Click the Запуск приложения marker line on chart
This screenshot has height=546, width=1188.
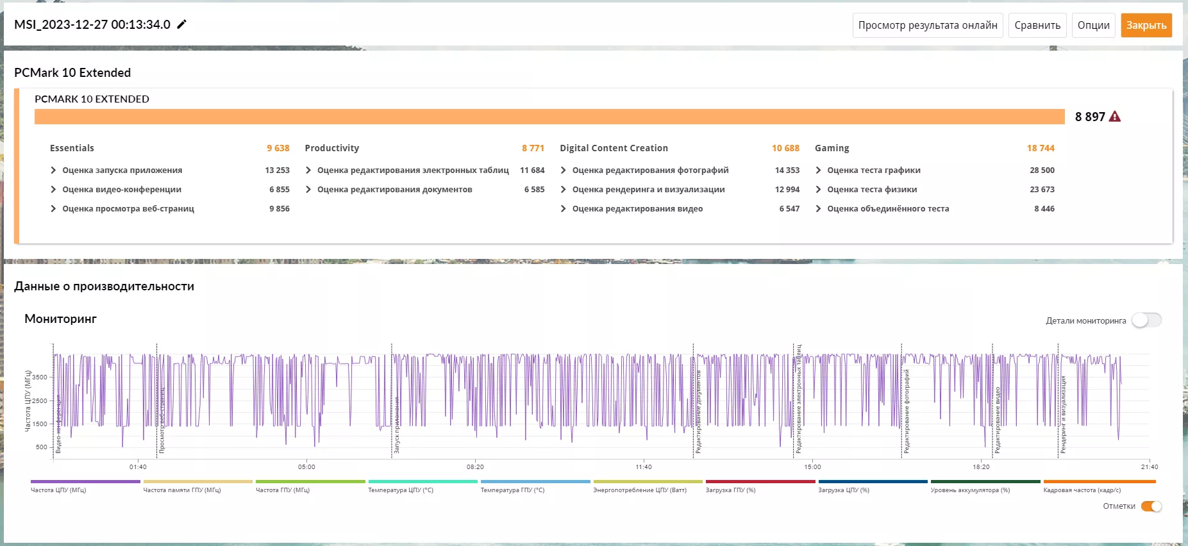point(392,401)
